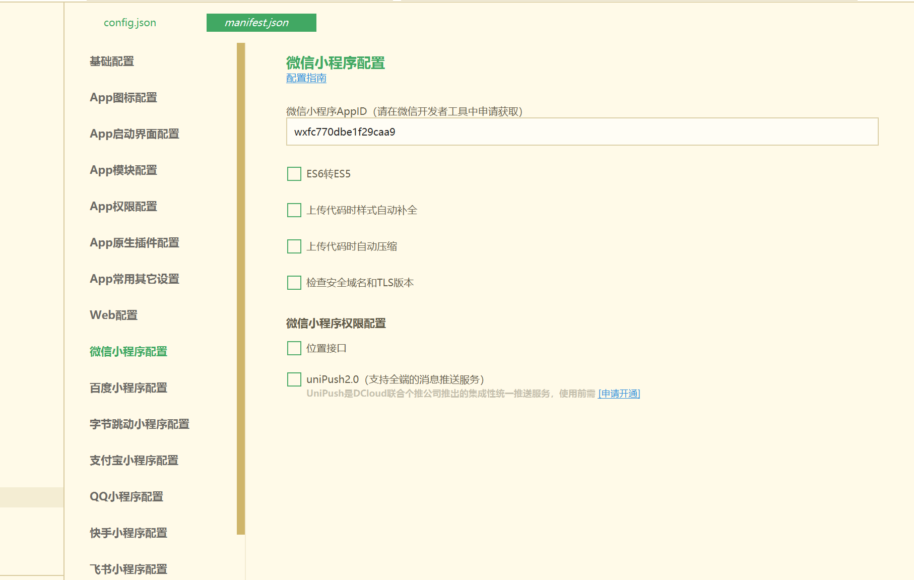
Task: Open 基础配置 in the sidebar
Action: [112, 61]
